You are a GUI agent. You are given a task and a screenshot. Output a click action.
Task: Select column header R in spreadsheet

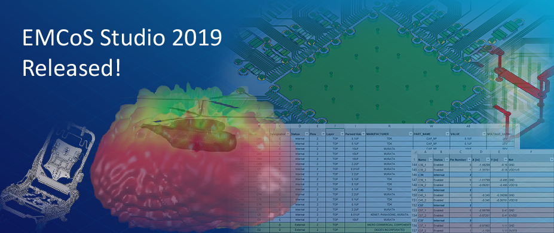coord(390,126)
